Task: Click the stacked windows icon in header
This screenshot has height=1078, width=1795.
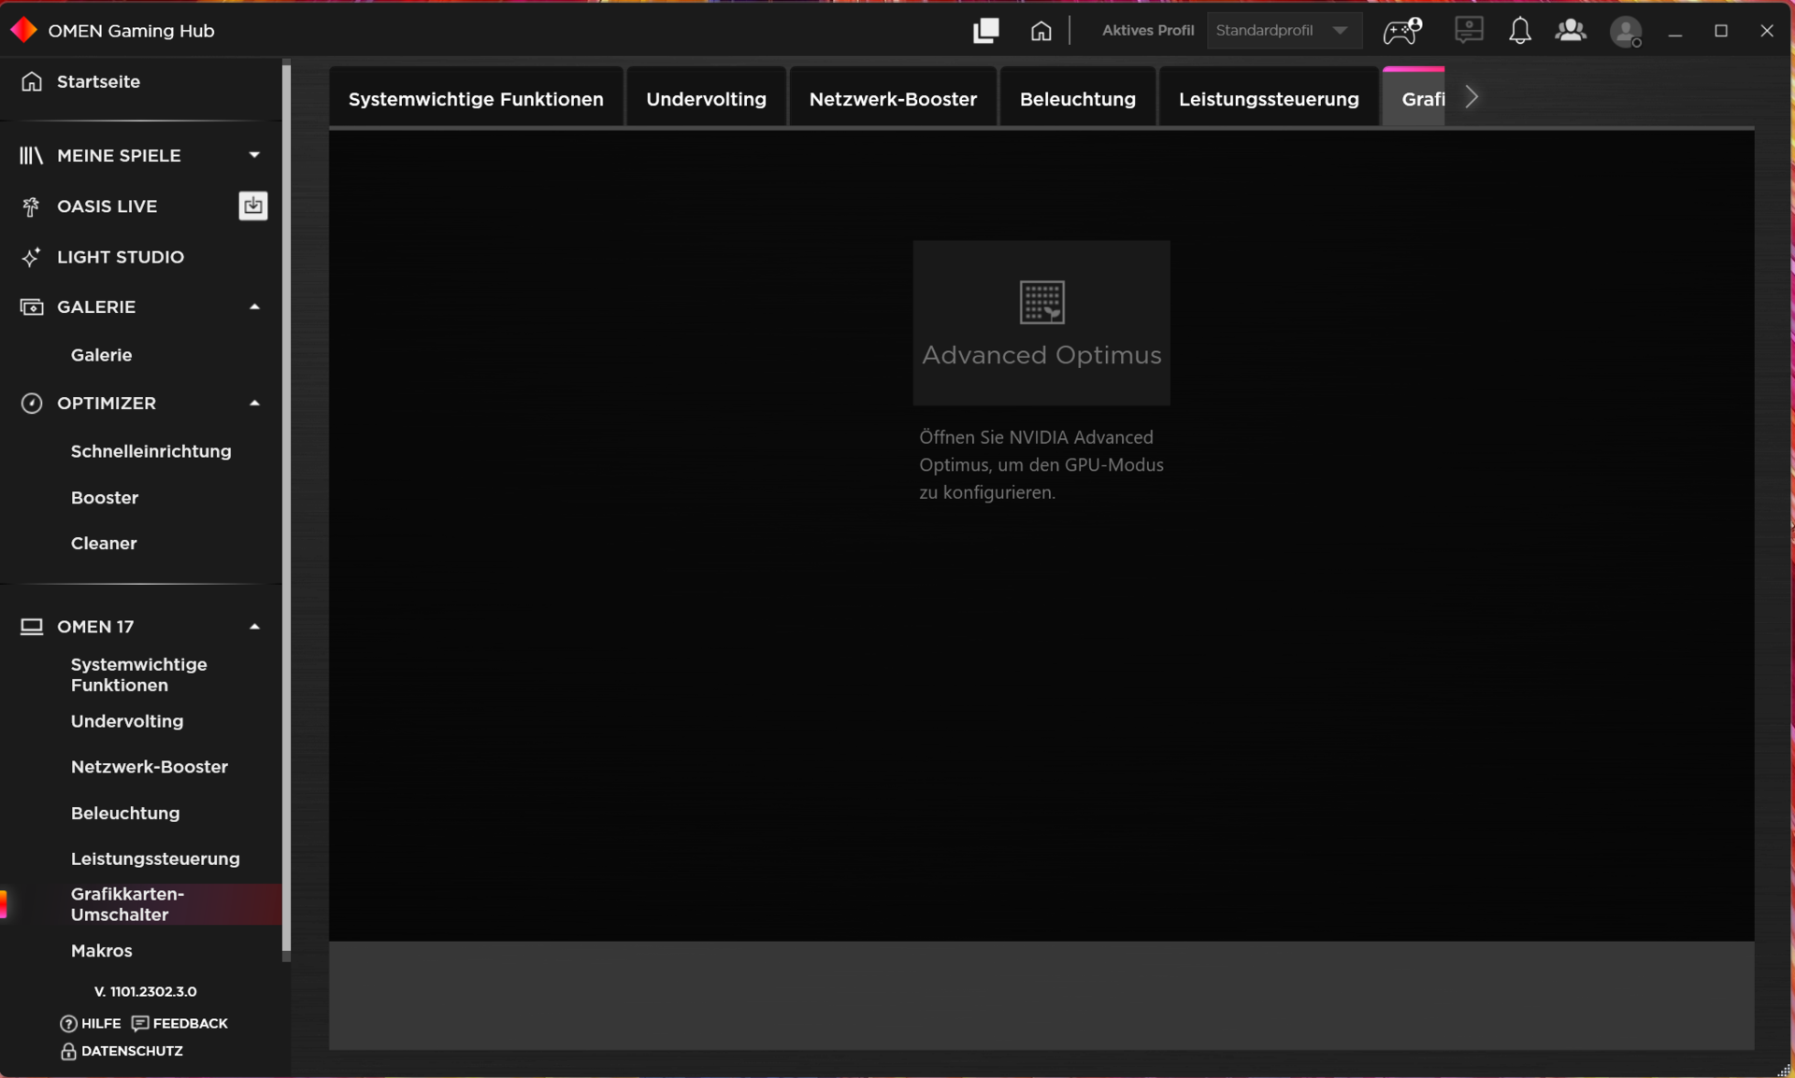Action: click(985, 31)
